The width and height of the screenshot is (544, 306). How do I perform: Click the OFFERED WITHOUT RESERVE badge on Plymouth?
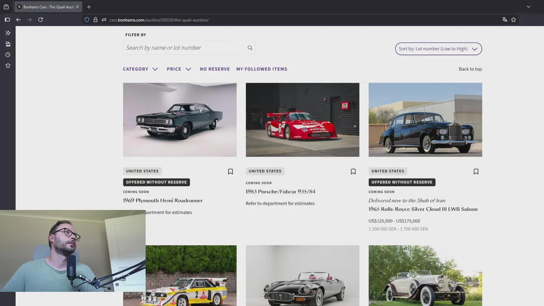point(156,182)
